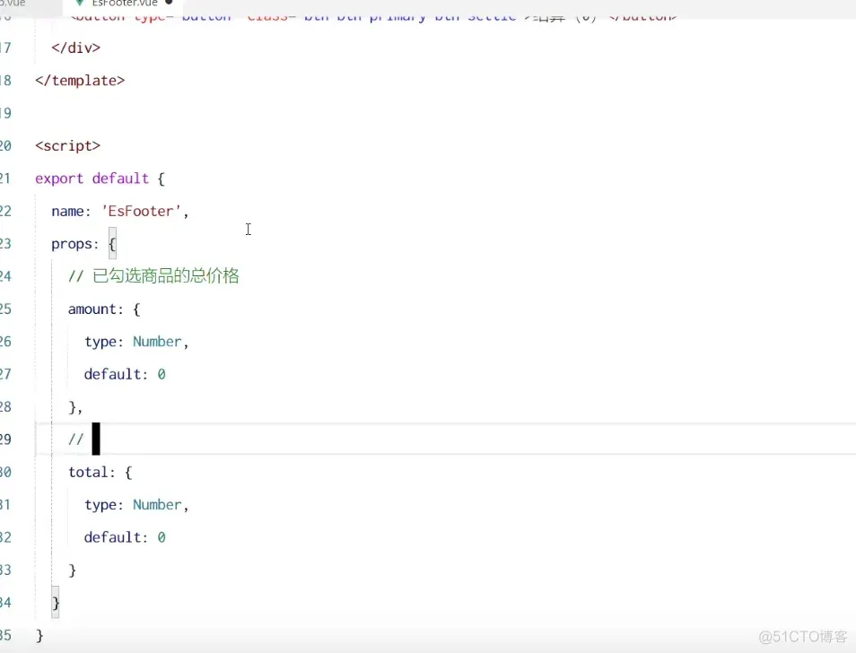The width and height of the screenshot is (856, 653).
Task: Click the name 'EsFooter' string
Action: click(141, 211)
